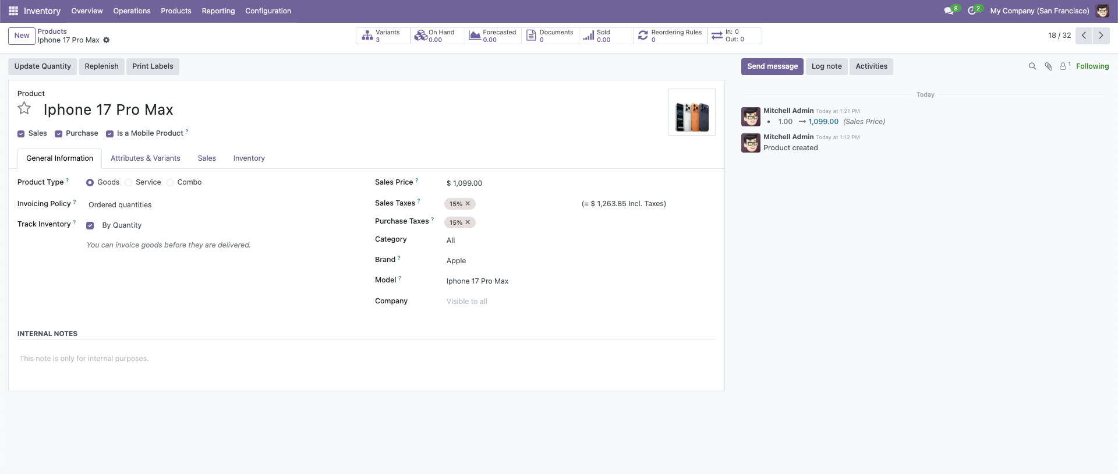Screen dimensions: 1118x474
Task: Go to next product record arrow
Action: click(x=1101, y=36)
